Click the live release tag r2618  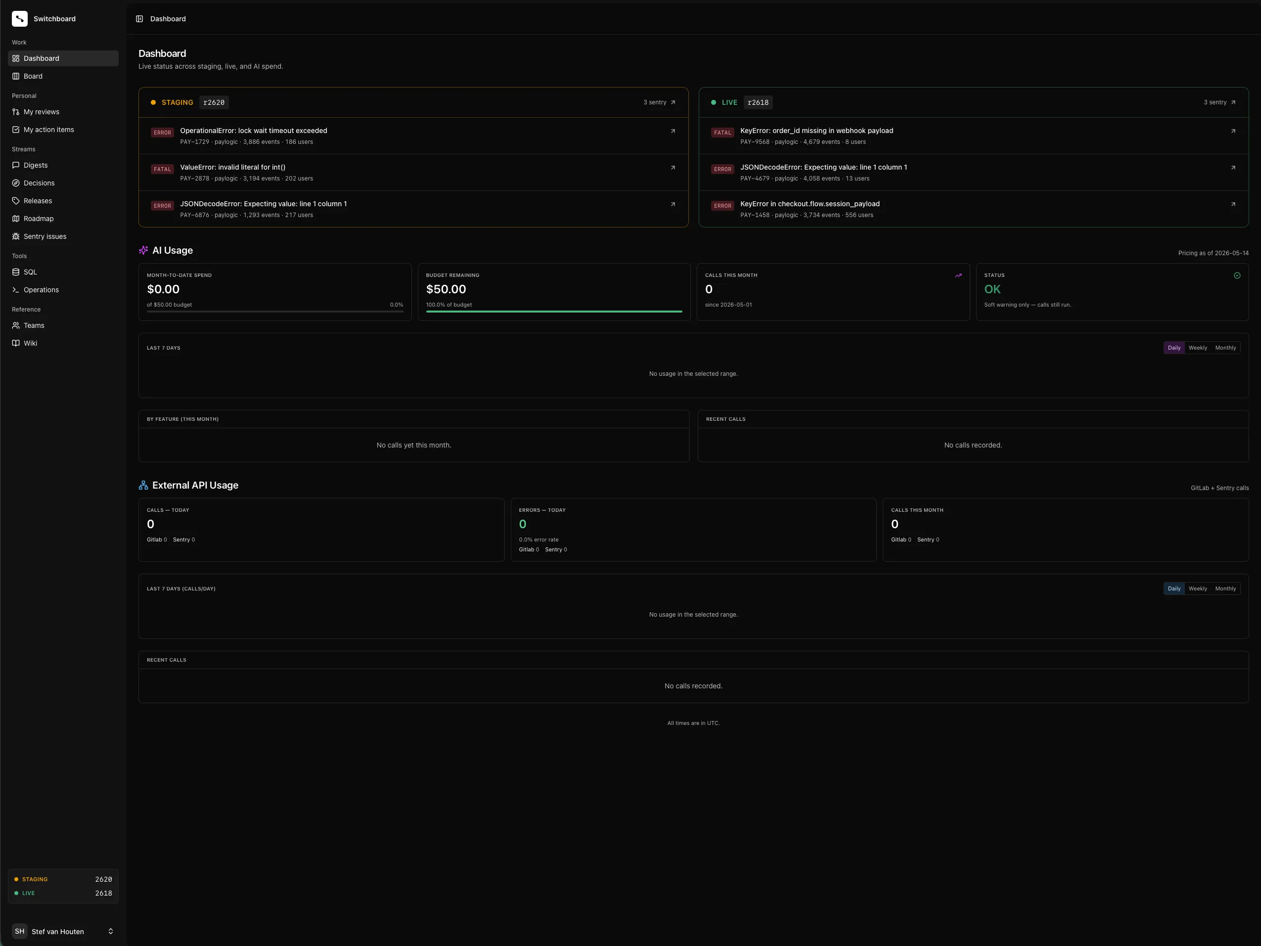758,103
